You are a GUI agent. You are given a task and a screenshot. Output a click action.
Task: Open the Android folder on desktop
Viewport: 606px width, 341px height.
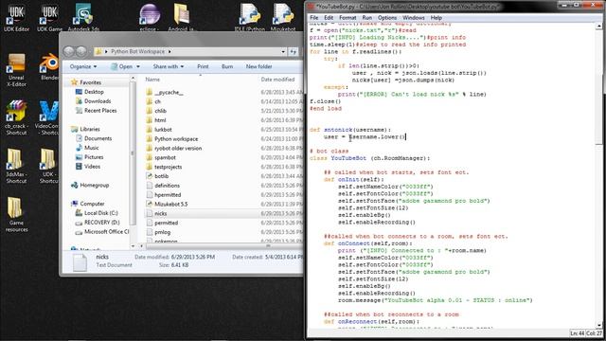(x=181, y=17)
